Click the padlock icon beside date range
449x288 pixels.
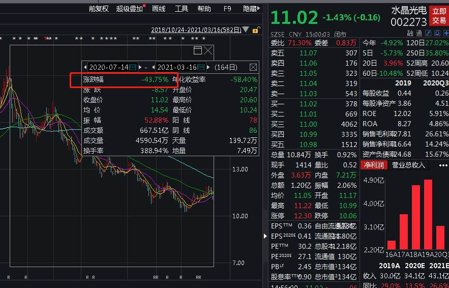[x=258, y=30]
